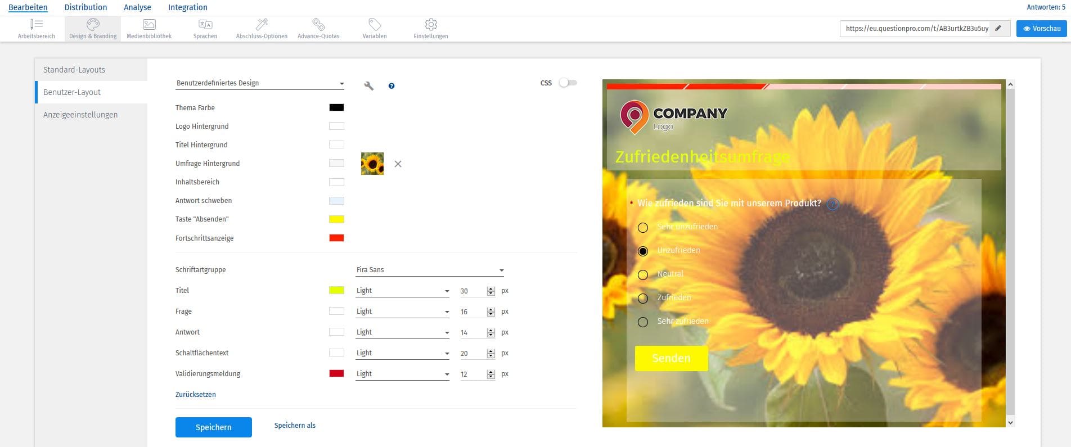
Task: Open Standard-Layouts in sidebar
Action: [91, 70]
